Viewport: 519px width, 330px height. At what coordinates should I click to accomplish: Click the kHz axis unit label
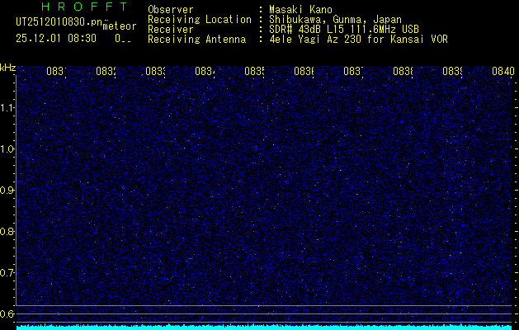[x=7, y=66]
